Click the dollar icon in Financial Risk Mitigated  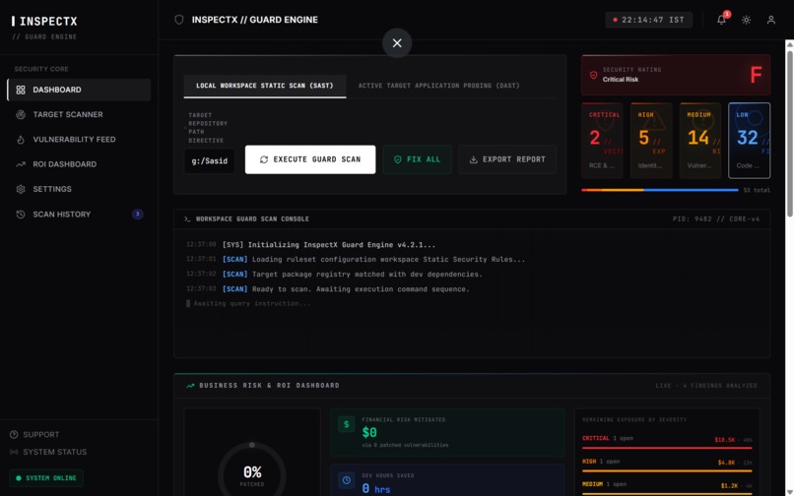pyautogui.click(x=347, y=424)
